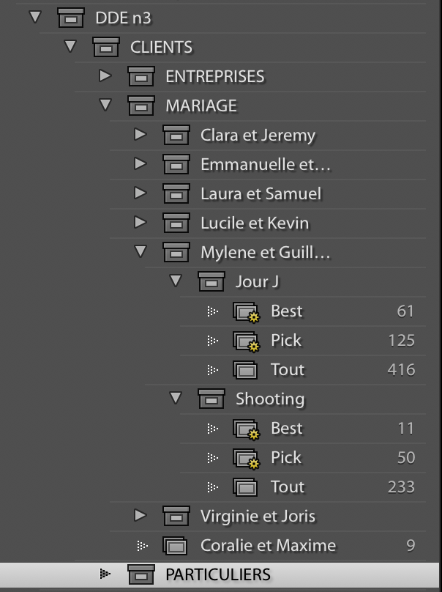Image resolution: width=442 pixels, height=592 pixels.
Task: Click the DDE n3 collection set icon
Action: tap(70, 18)
